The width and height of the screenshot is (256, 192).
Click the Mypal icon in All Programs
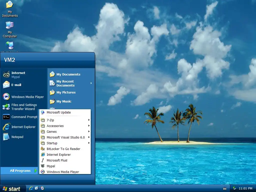pyautogui.click(x=43, y=166)
